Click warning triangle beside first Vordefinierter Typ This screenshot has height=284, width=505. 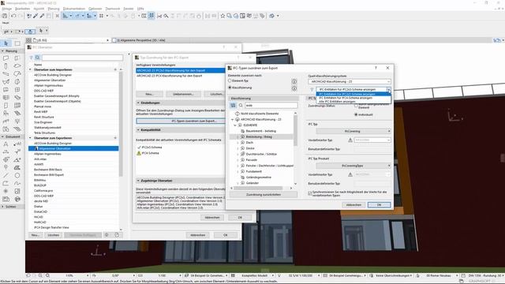[x=350, y=140]
